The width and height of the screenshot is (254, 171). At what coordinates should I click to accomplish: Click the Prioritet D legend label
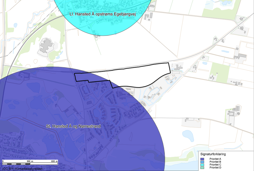(215, 168)
